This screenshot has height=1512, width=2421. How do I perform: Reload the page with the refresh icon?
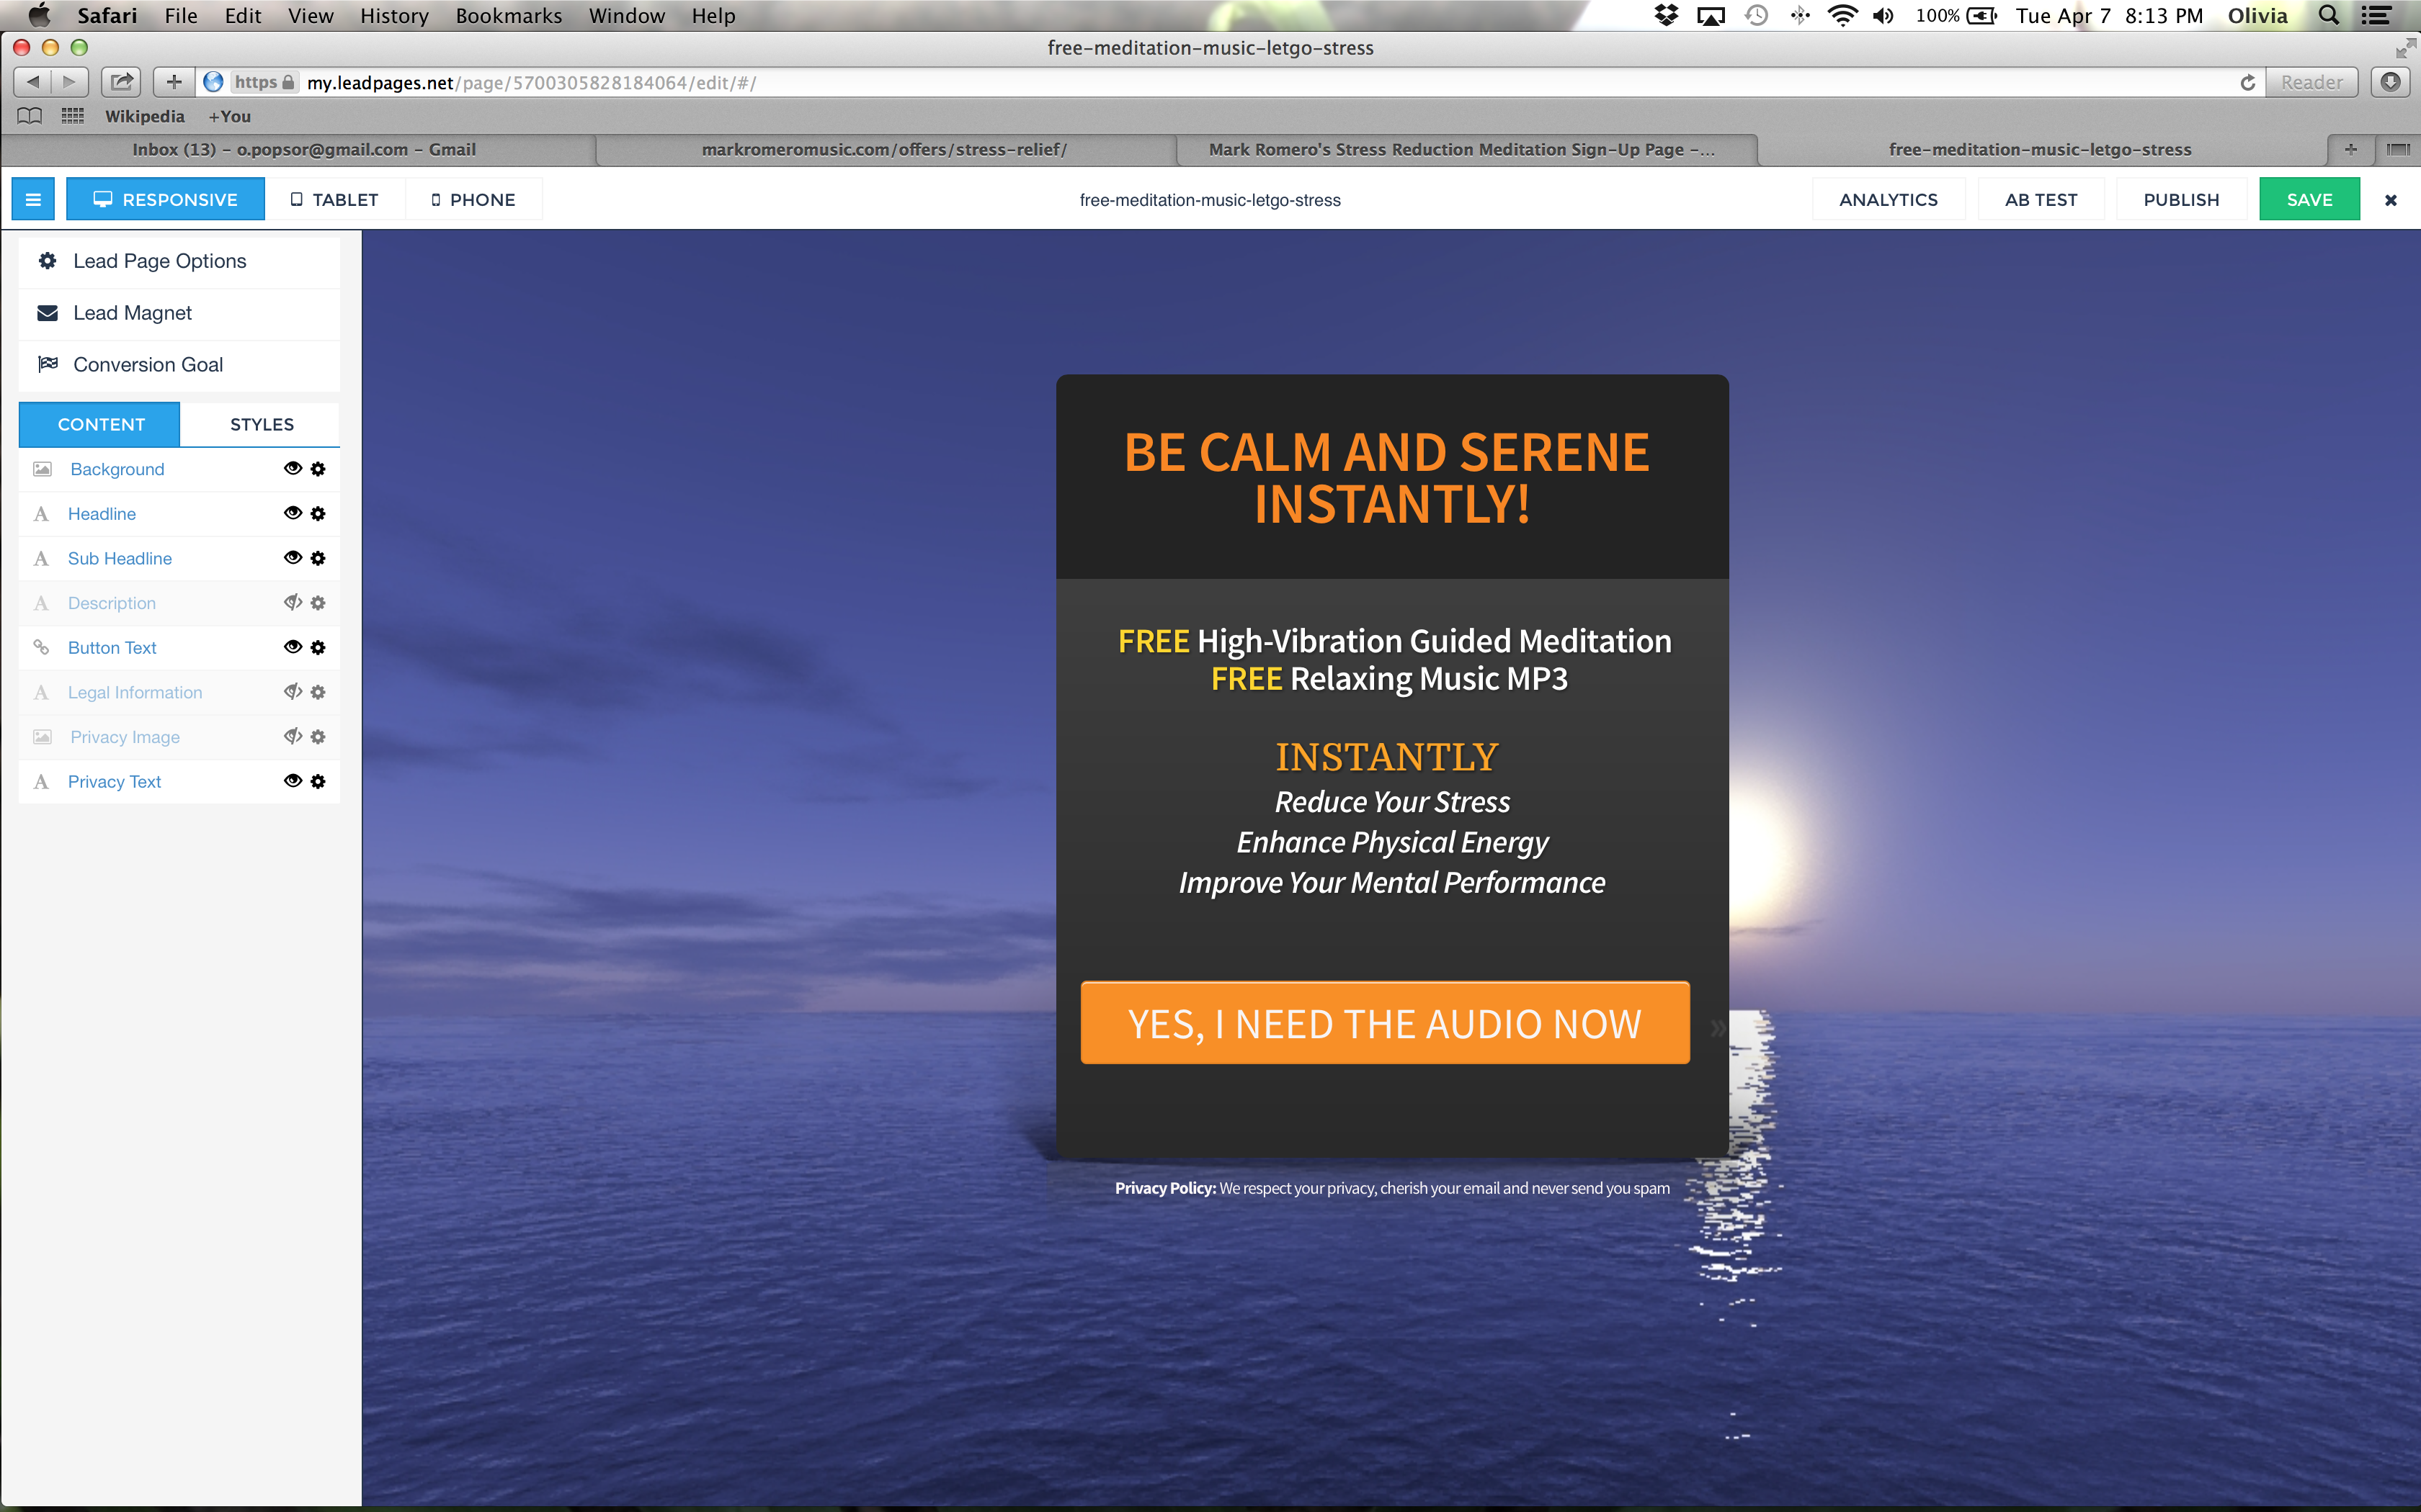(x=2247, y=82)
